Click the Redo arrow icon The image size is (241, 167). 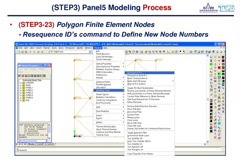pyautogui.click(x=34, y=52)
